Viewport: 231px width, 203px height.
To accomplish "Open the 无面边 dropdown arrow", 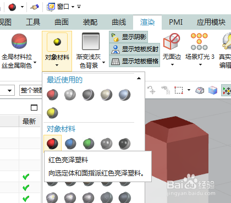I will click(172, 64).
